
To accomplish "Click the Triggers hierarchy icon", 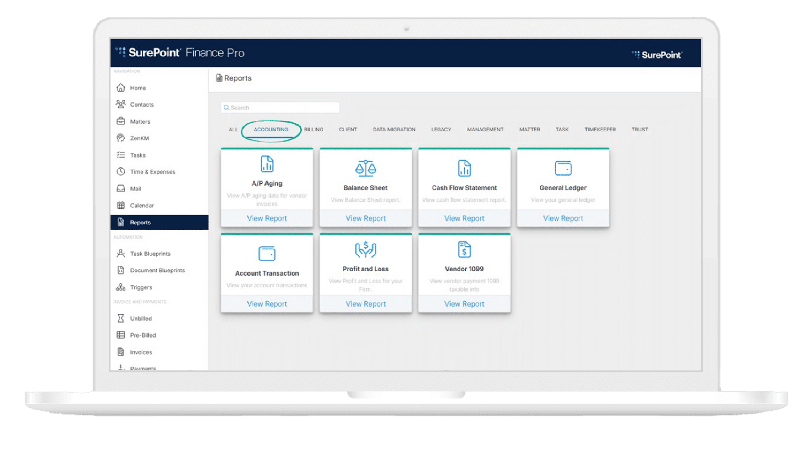I will tap(121, 287).
